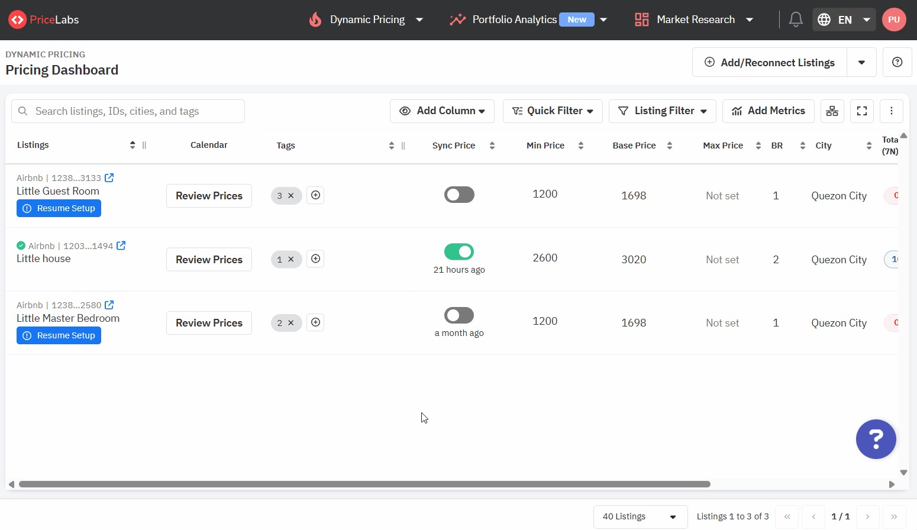Resume Setup for Little Master Bedroom
The width and height of the screenshot is (917, 530).
(59, 335)
